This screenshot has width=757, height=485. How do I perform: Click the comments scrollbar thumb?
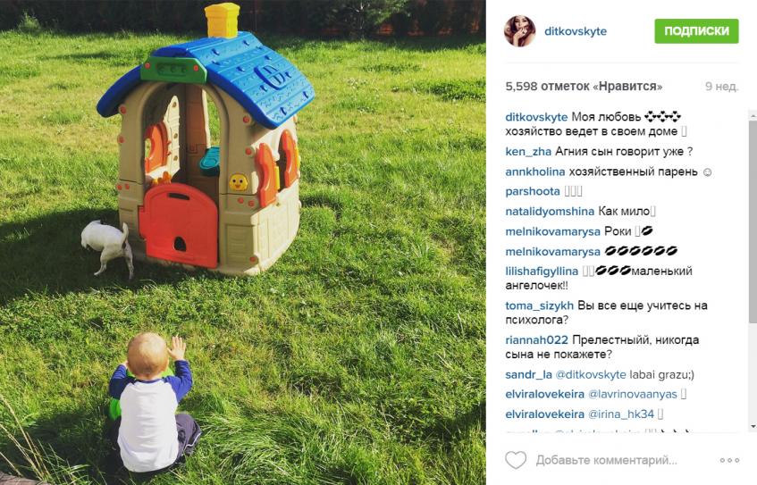pyautogui.click(x=753, y=222)
